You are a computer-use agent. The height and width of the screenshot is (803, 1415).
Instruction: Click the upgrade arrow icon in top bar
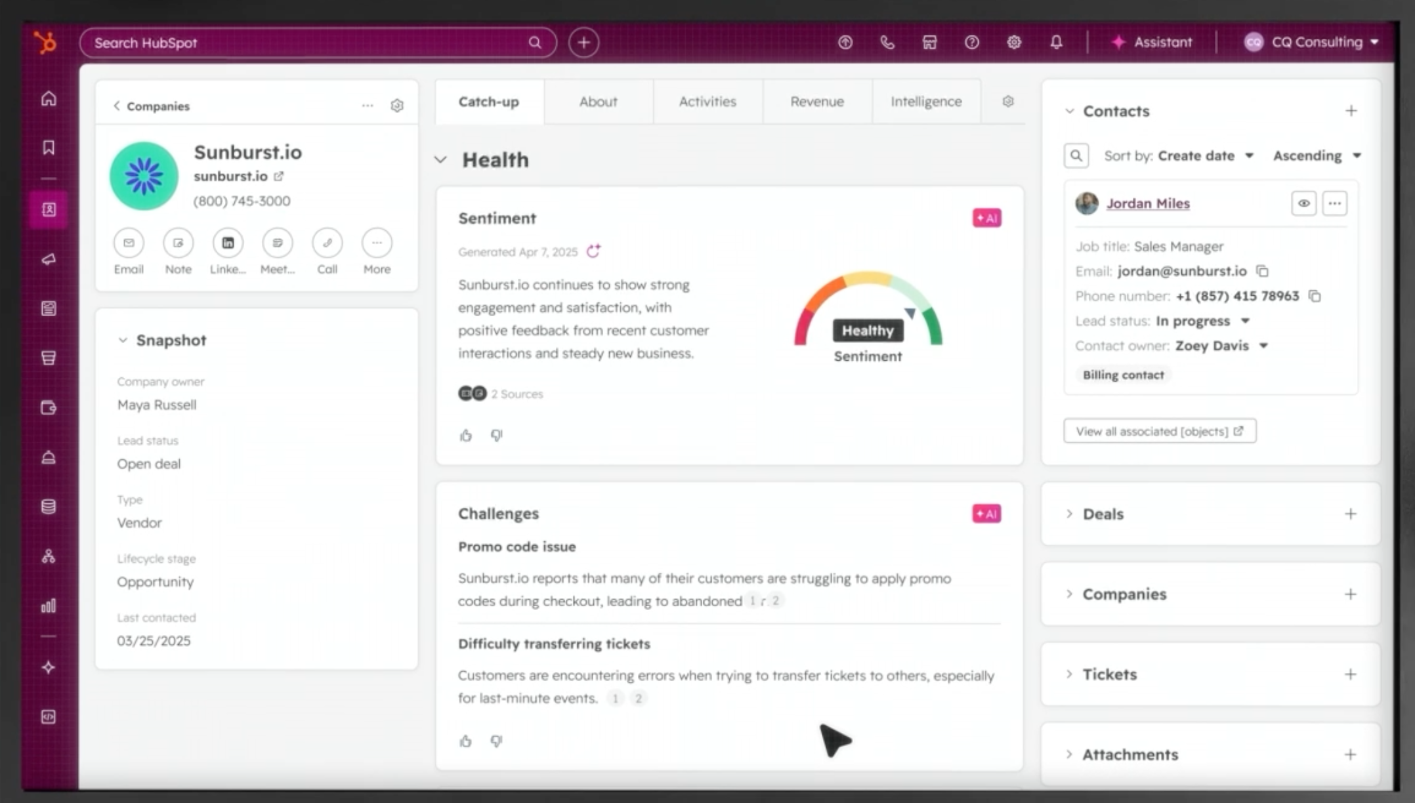845,43
